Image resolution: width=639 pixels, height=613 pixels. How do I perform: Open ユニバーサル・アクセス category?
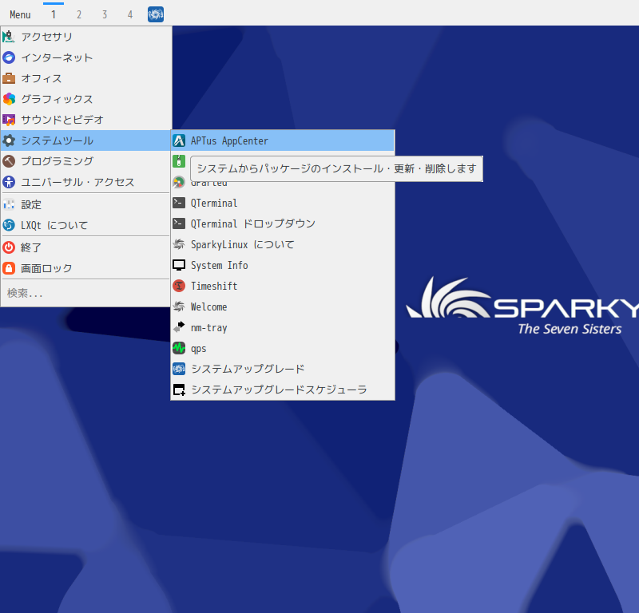(x=86, y=182)
